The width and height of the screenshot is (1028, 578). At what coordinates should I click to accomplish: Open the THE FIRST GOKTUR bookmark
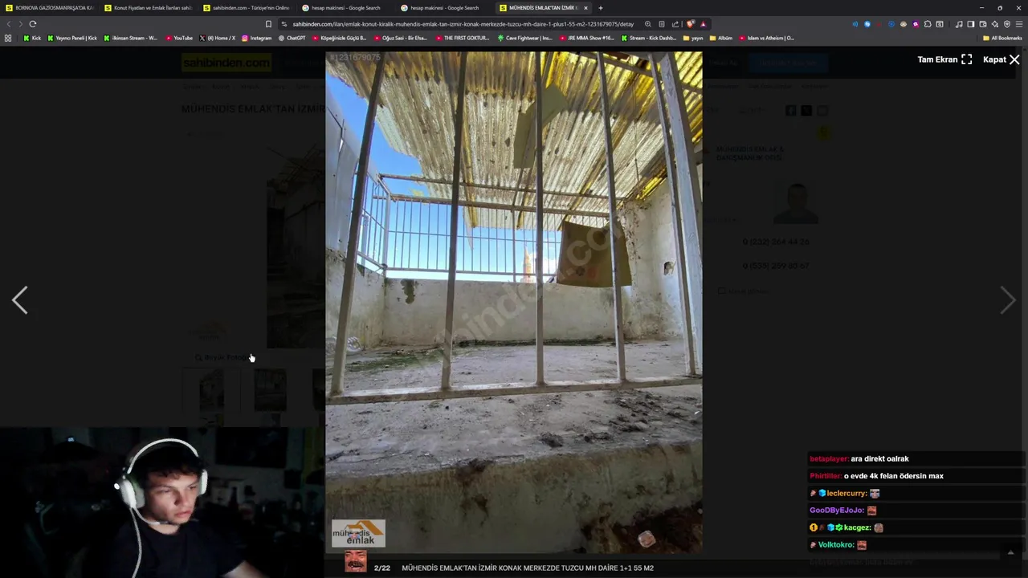pyautogui.click(x=463, y=38)
